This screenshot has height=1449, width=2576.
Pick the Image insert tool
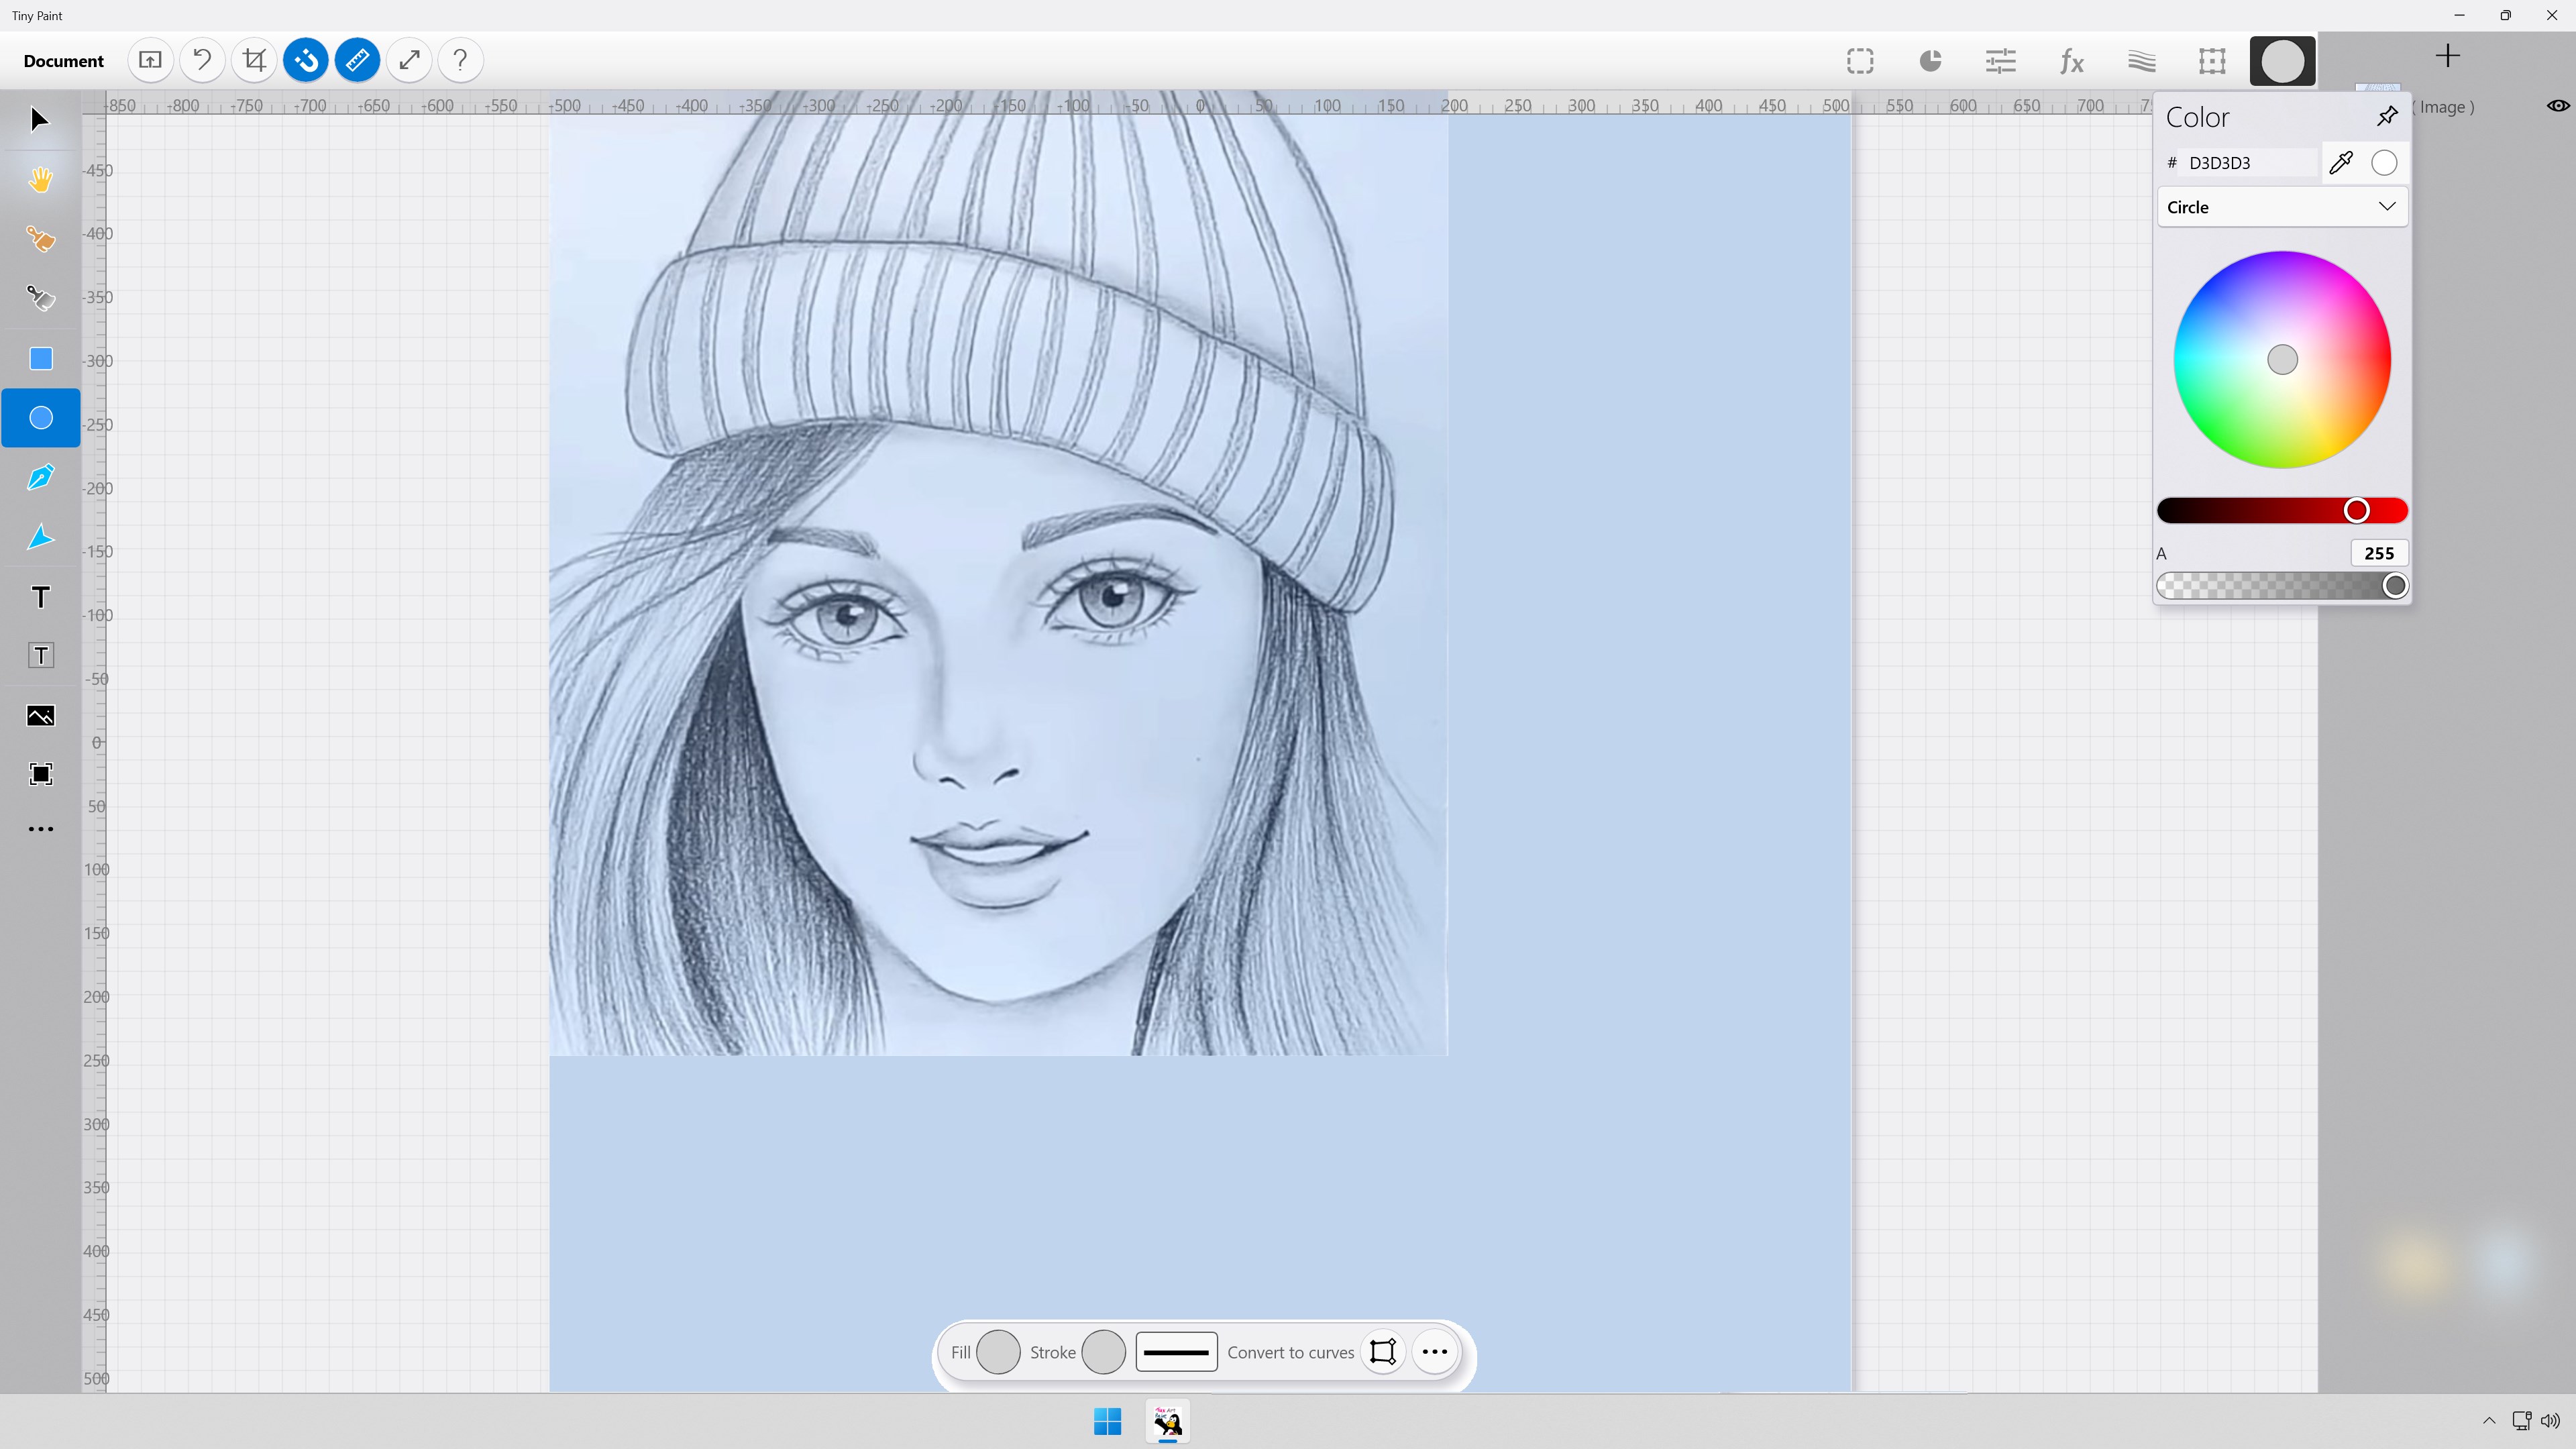tap(40, 716)
